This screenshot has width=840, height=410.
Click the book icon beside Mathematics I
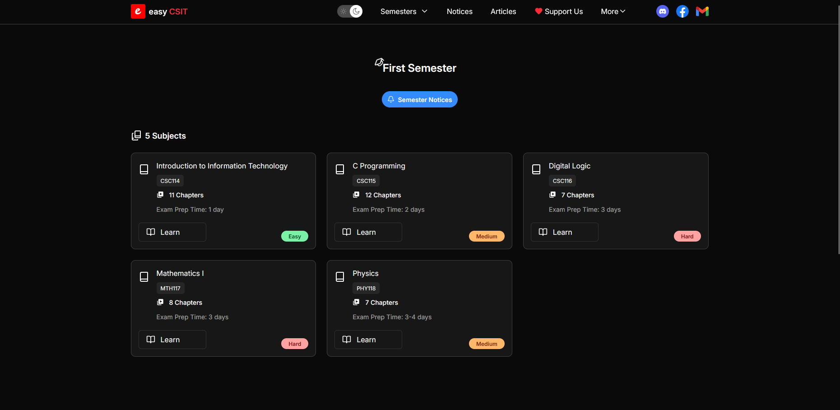pos(144,277)
